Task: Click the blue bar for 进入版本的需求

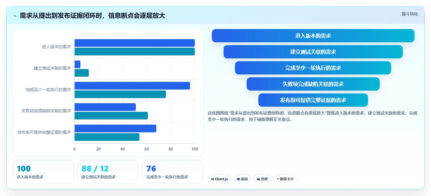Action: (135, 43)
